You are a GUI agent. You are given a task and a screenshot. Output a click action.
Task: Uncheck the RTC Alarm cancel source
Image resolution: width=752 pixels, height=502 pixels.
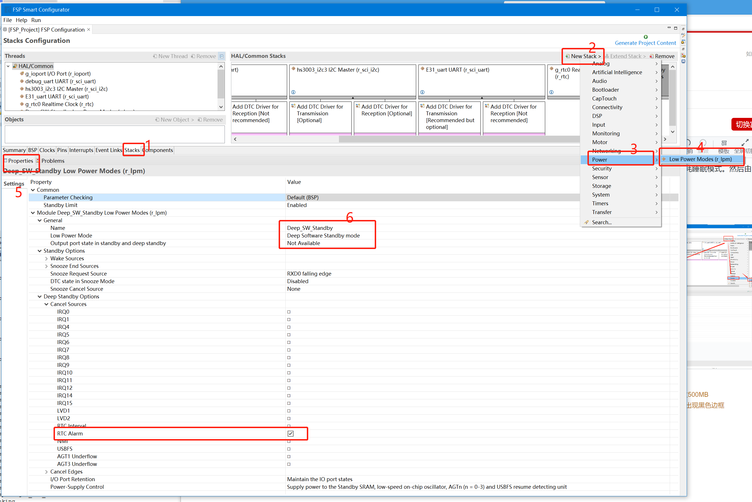tap(290, 433)
